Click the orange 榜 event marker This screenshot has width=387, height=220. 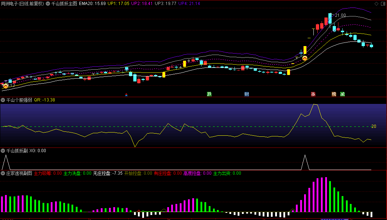334,94
